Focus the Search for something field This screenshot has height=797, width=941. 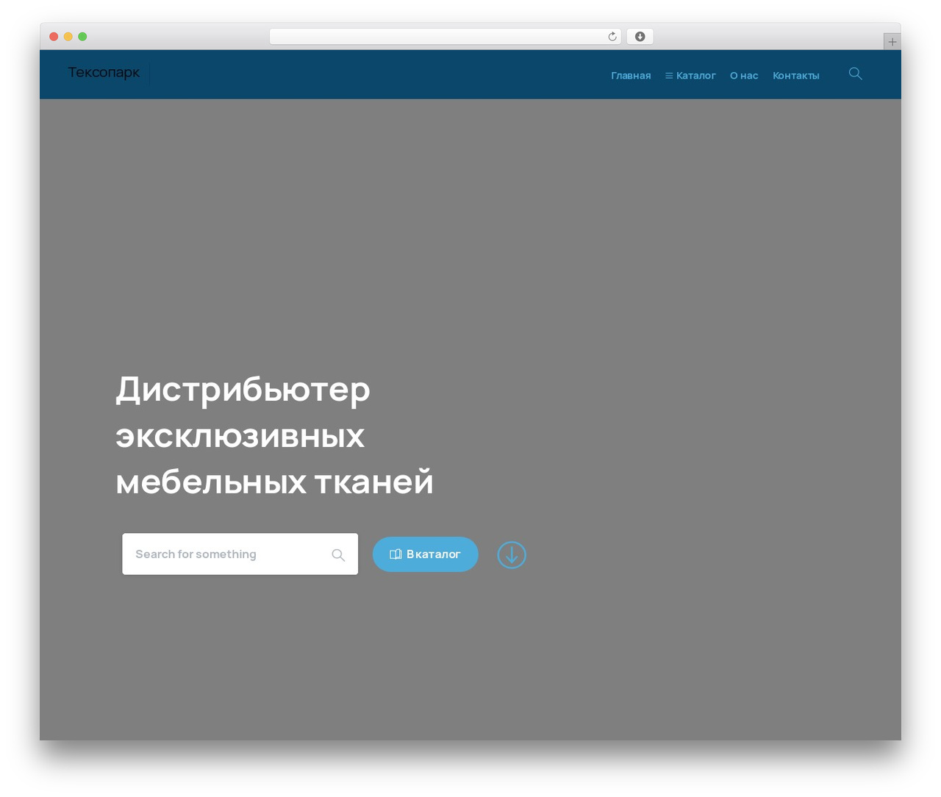click(x=240, y=554)
